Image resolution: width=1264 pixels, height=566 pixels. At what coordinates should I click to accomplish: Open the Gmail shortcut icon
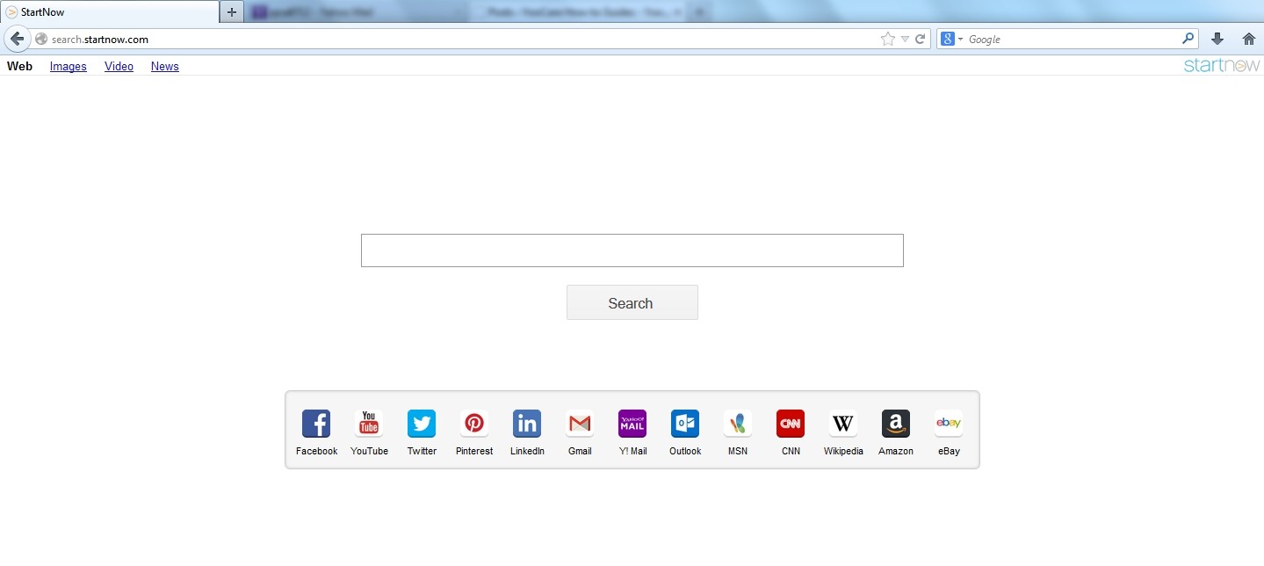pos(580,424)
